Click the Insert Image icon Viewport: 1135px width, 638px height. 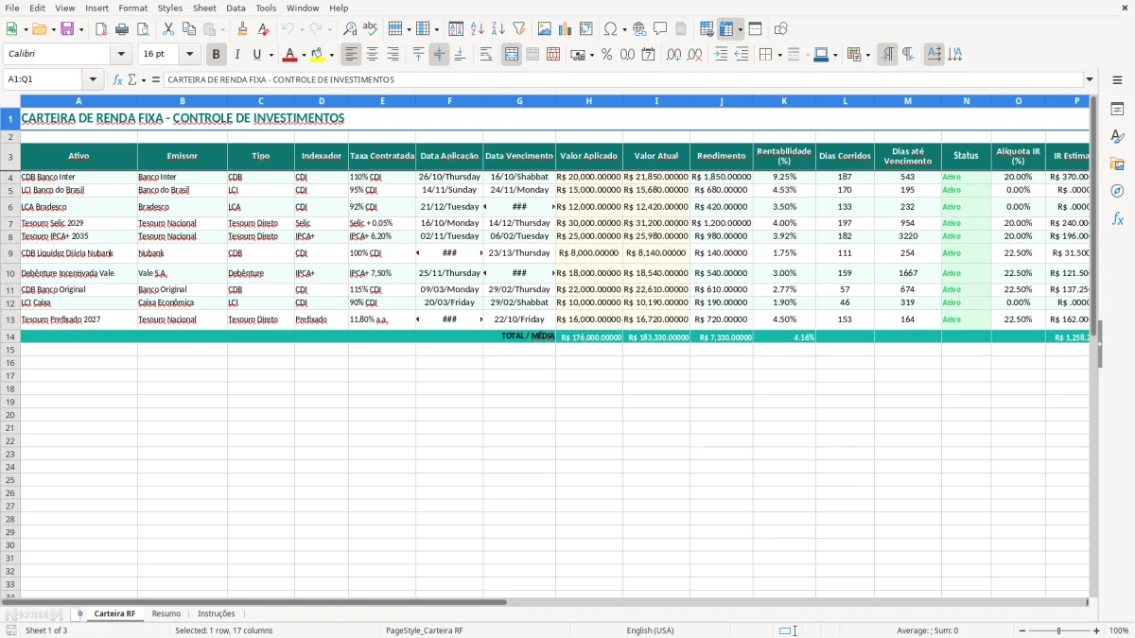pyautogui.click(x=545, y=29)
